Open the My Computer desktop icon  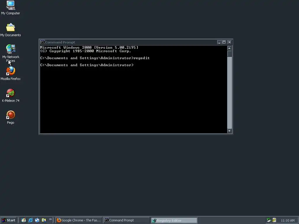(x=11, y=8)
